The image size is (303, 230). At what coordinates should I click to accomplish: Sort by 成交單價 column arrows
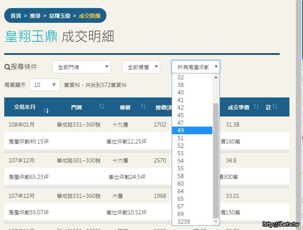click(x=256, y=107)
